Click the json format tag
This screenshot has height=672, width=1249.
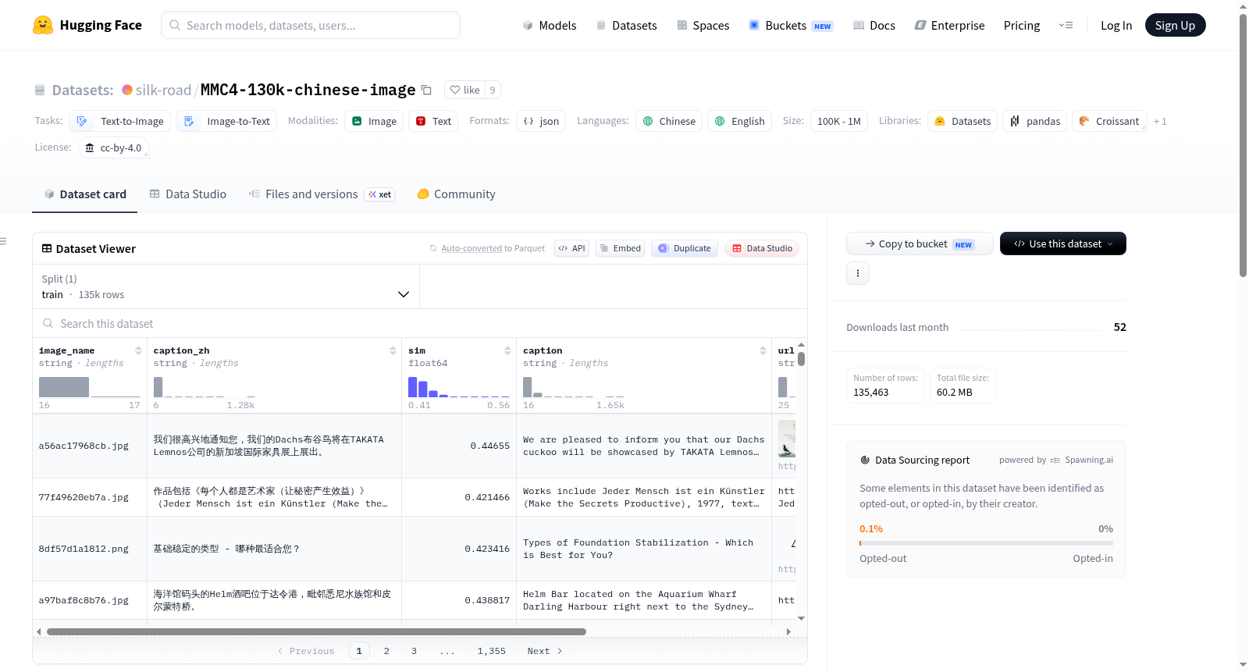click(x=541, y=121)
